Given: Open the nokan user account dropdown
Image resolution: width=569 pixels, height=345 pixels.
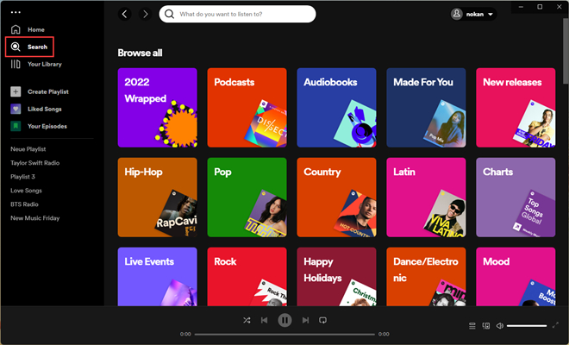Looking at the screenshot, I should point(473,14).
